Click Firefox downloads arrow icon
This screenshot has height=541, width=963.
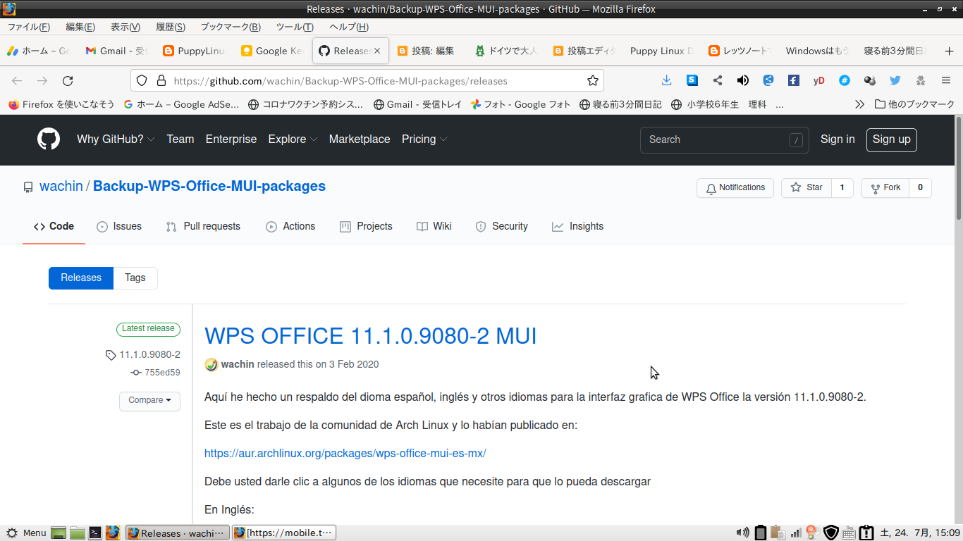[667, 80]
